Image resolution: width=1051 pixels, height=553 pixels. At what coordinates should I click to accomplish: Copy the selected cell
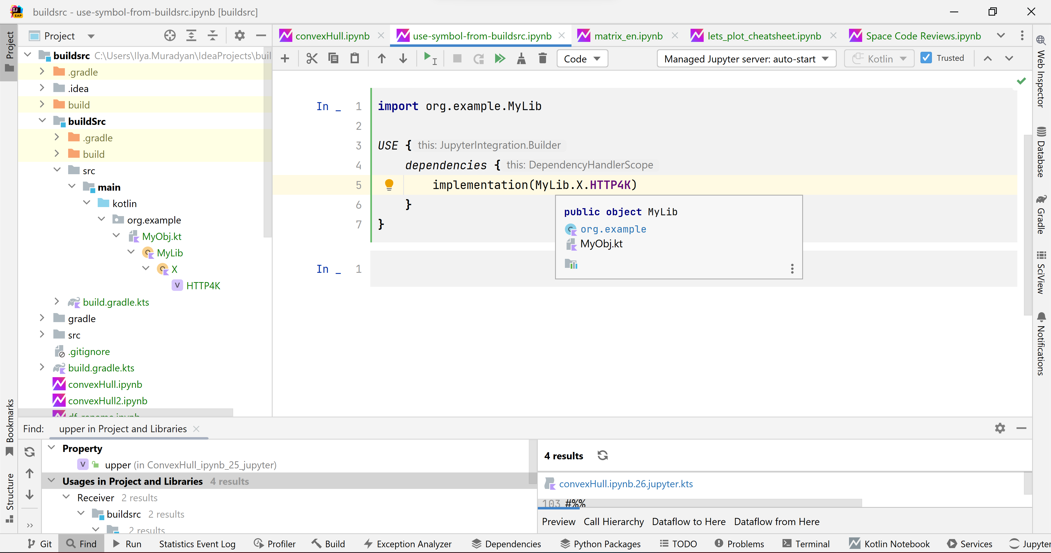tap(333, 59)
